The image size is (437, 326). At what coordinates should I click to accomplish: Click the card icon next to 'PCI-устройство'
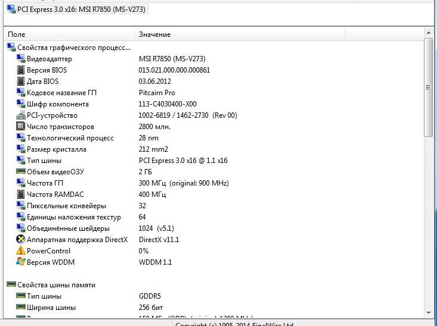click(21, 115)
